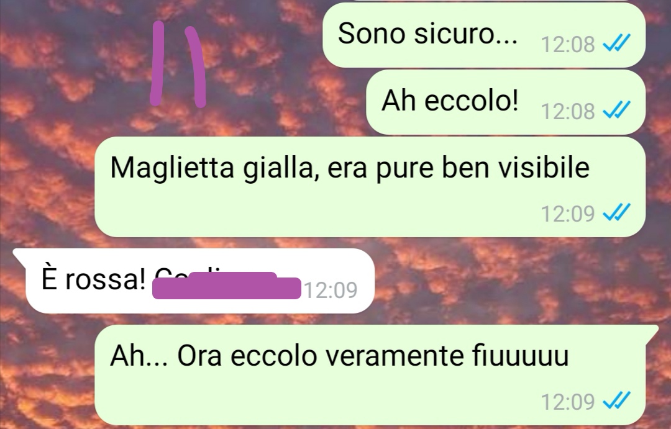Click the purple scribble marks on the wallpaper
This screenshot has height=429, width=671.
click(x=178, y=63)
